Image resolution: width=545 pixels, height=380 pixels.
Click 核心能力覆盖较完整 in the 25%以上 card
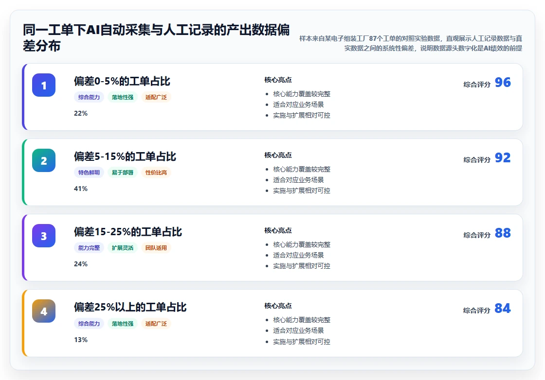tap(302, 320)
